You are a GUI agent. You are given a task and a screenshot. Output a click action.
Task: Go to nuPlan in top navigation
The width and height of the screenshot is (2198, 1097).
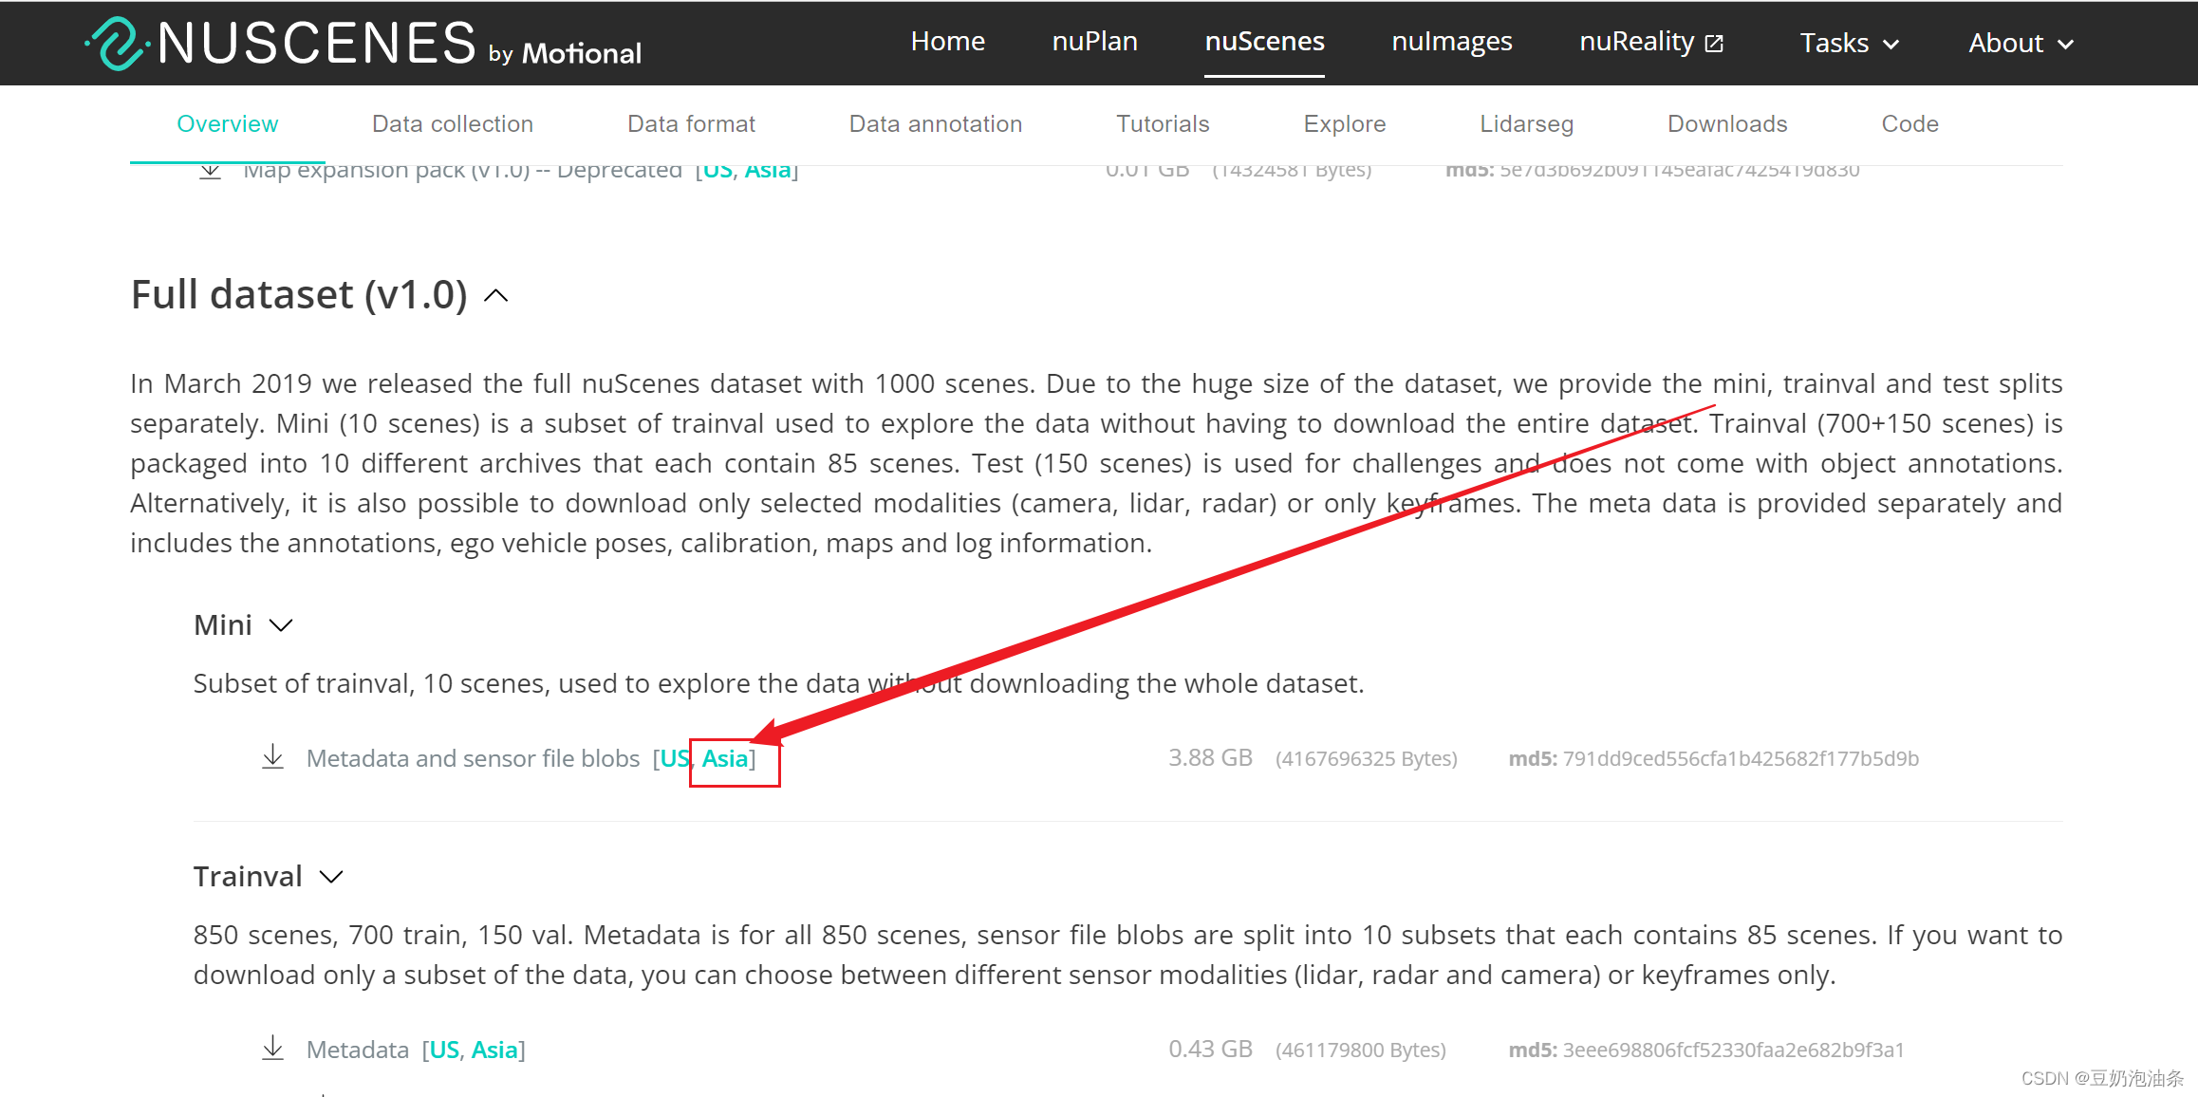[1094, 42]
